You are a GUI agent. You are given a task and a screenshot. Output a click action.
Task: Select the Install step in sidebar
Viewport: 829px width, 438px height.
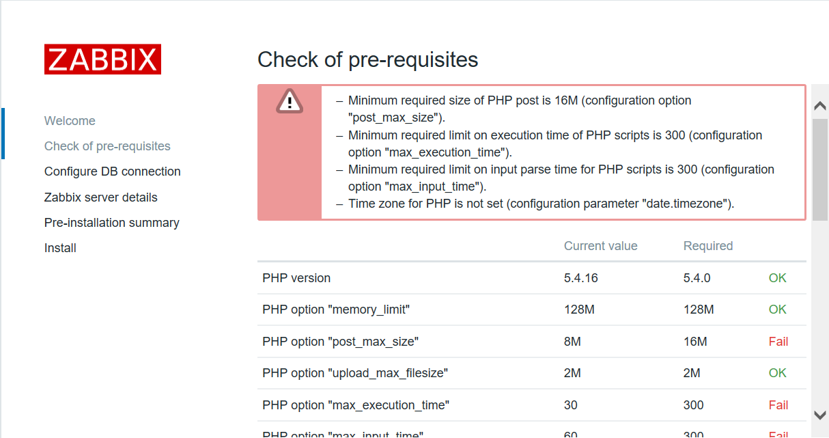pos(60,248)
